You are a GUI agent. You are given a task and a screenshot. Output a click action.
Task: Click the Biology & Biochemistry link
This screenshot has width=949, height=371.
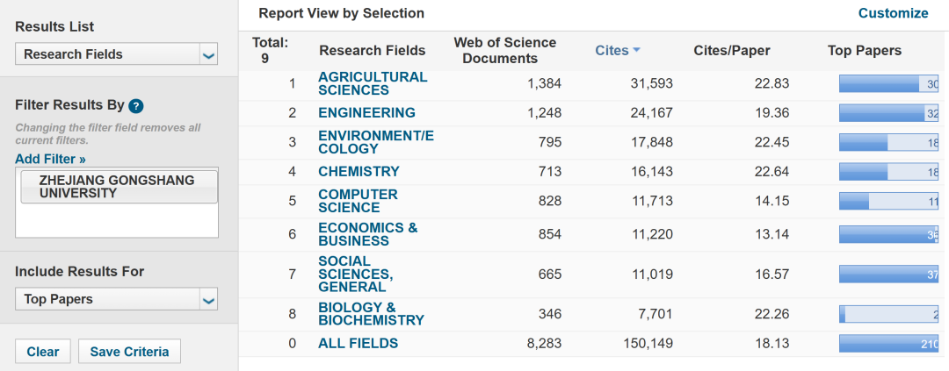point(371,314)
